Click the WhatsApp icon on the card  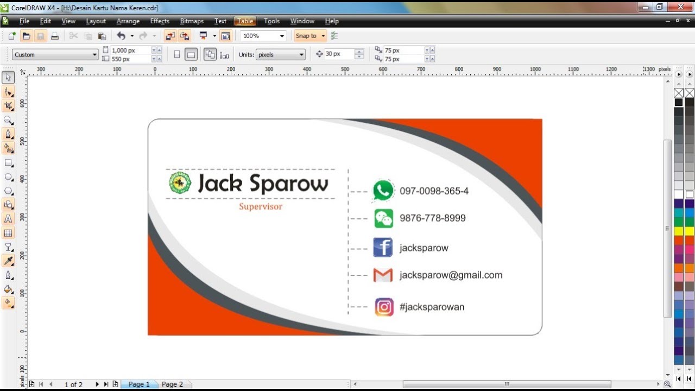tap(383, 191)
